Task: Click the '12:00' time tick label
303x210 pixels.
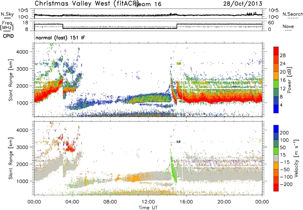Action: tap(148, 202)
